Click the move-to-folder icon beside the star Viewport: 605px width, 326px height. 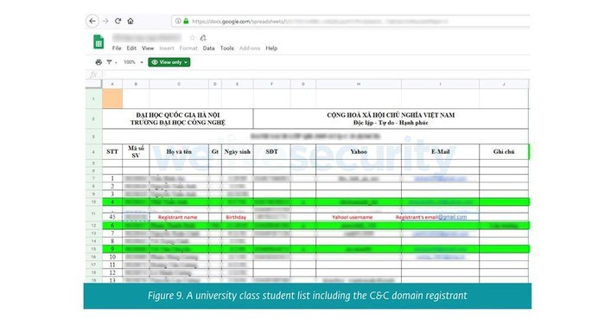click(203, 37)
